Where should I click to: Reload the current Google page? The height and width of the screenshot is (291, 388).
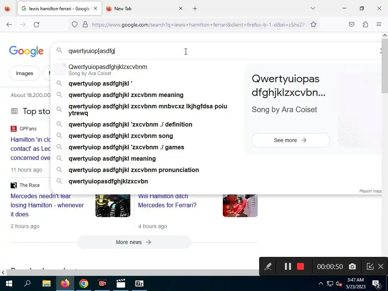click(x=36, y=25)
